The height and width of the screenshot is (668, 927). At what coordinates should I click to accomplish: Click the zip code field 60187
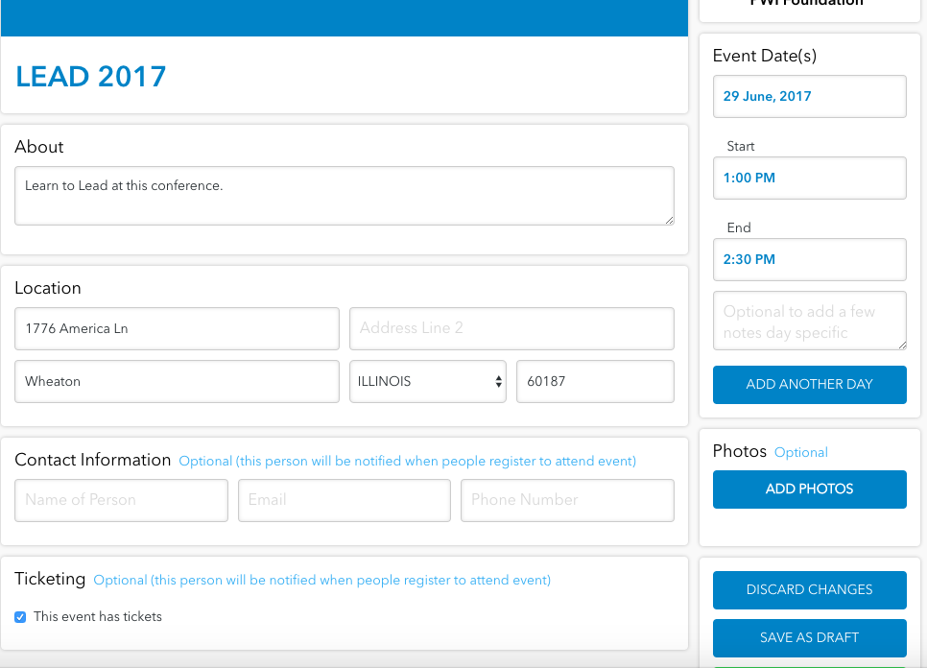tap(594, 381)
